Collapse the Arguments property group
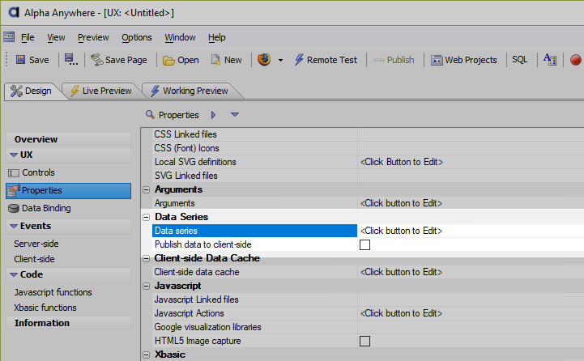Image resolution: width=584 pixels, height=361 pixels. (147, 189)
